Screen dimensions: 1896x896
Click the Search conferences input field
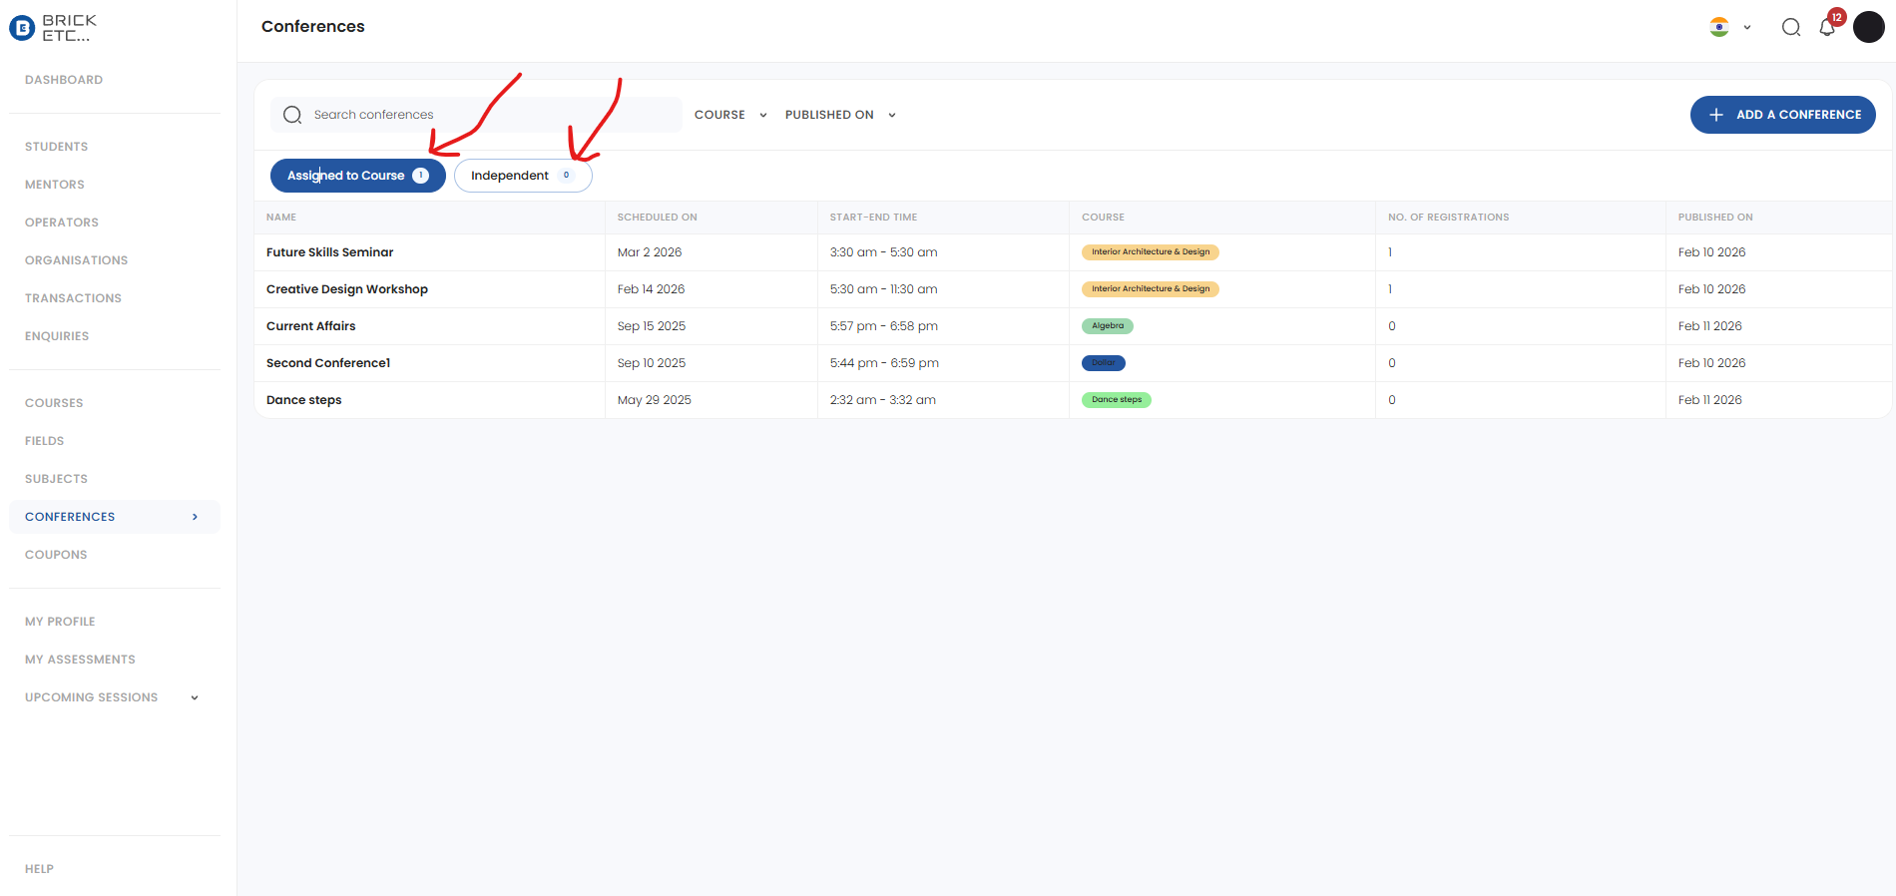[x=489, y=115]
